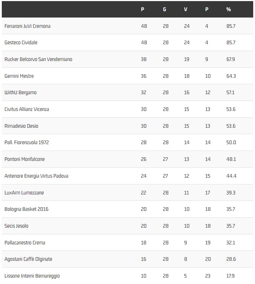Click on Gemini Mestre team name
Viewport: 255px width, 284px height.
pos(19,76)
